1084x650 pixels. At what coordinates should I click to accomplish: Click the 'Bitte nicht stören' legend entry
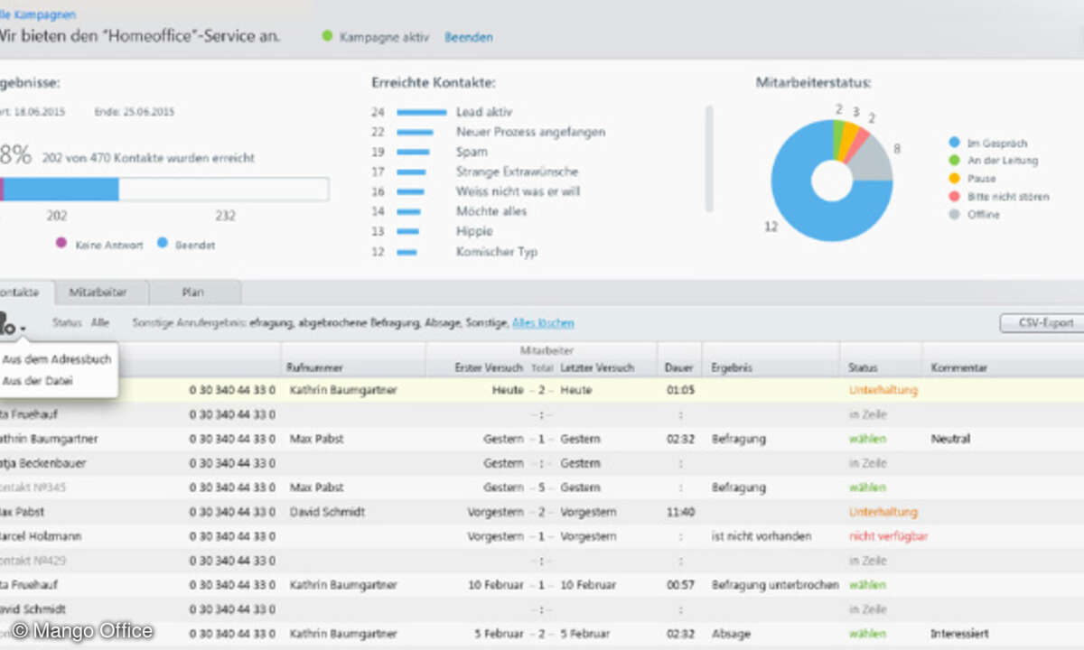[x=998, y=197]
